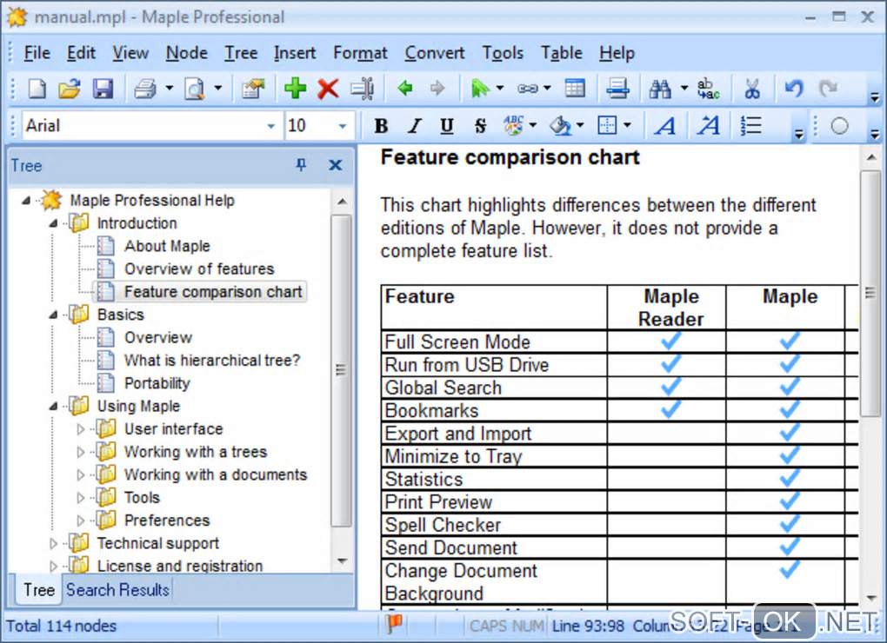
Task: Select the Preferences tree folder
Action: click(x=167, y=520)
